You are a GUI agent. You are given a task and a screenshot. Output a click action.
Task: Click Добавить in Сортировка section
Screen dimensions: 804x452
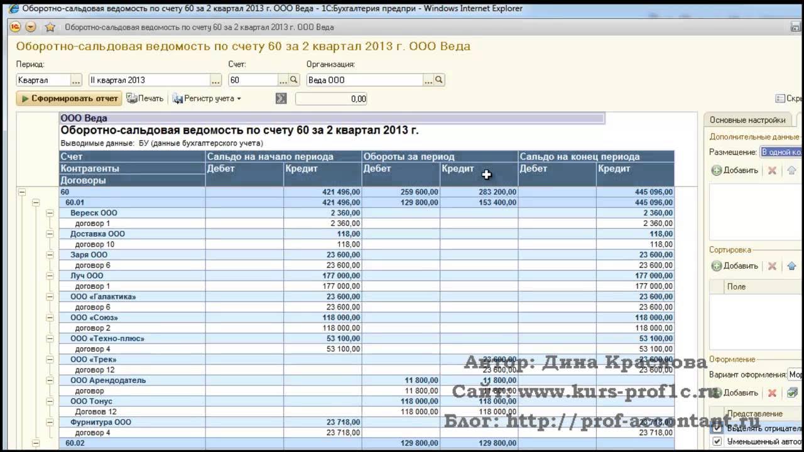(x=734, y=266)
